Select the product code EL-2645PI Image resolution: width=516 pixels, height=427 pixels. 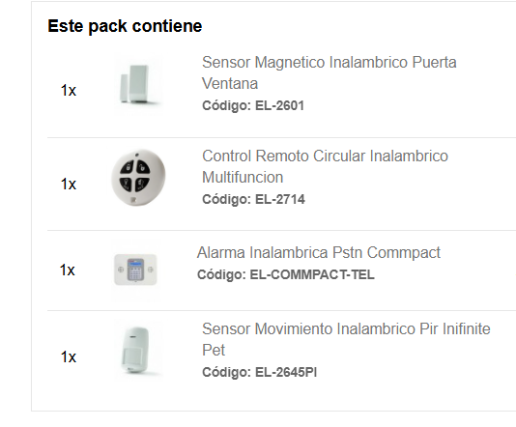click(x=286, y=372)
